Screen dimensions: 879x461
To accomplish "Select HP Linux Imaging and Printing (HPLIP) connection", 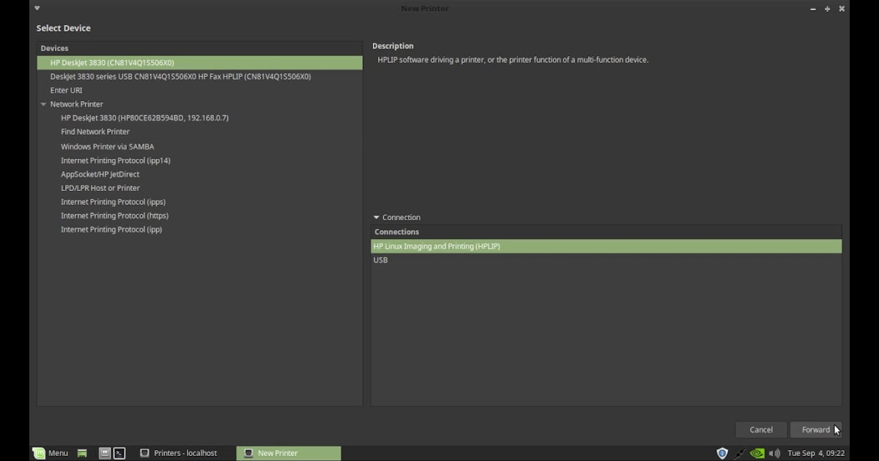I will [x=607, y=247].
